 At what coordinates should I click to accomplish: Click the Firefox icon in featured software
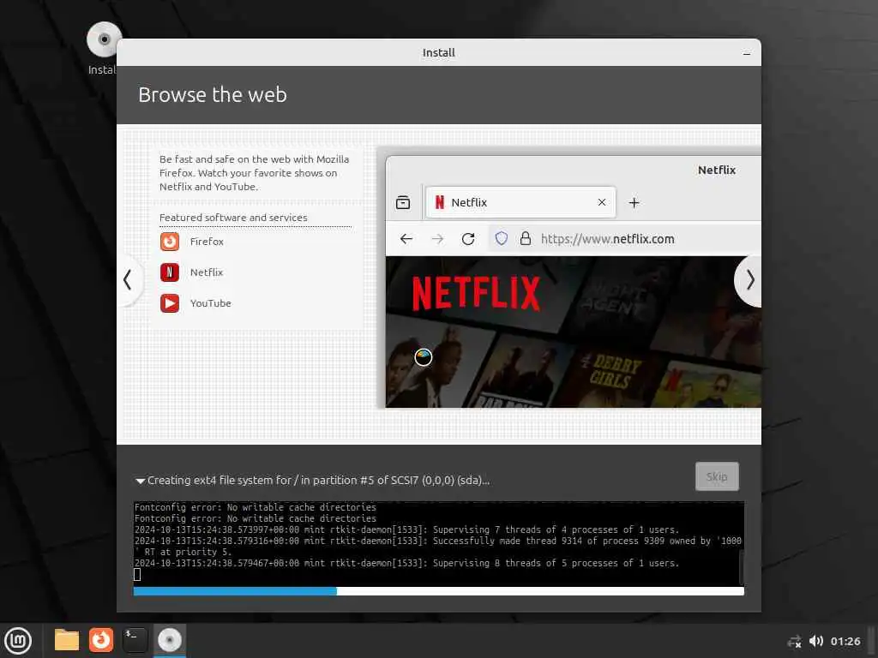pos(170,242)
